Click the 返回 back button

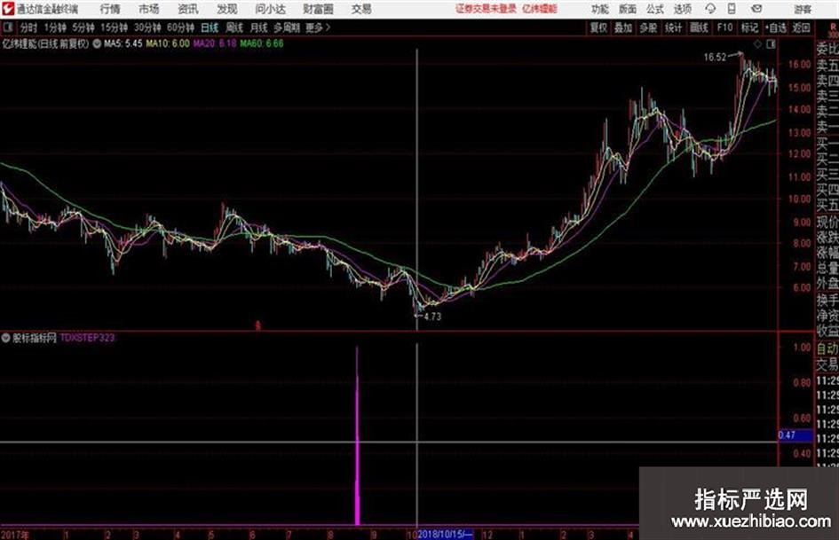(x=801, y=27)
